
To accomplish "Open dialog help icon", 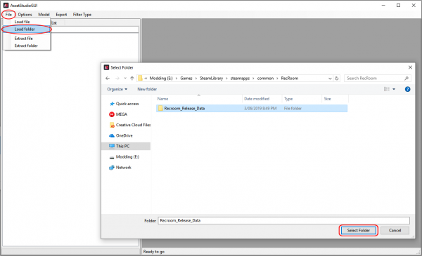I will tap(407, 89).
